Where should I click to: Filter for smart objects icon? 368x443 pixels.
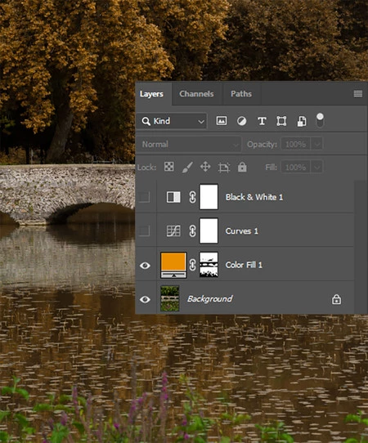point(302,121)
